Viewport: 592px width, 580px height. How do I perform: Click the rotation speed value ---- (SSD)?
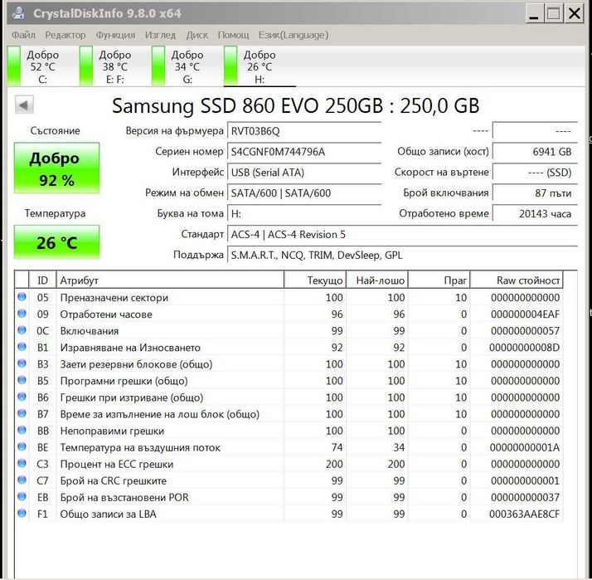pyautogui.click(x=535, y=173)
